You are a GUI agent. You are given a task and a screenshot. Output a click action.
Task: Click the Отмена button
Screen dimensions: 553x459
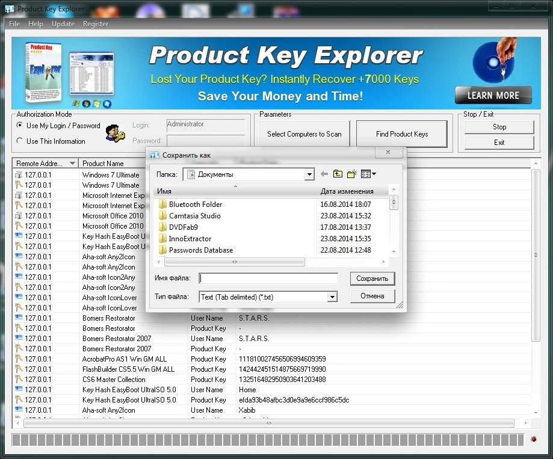(x=372, y=296)
